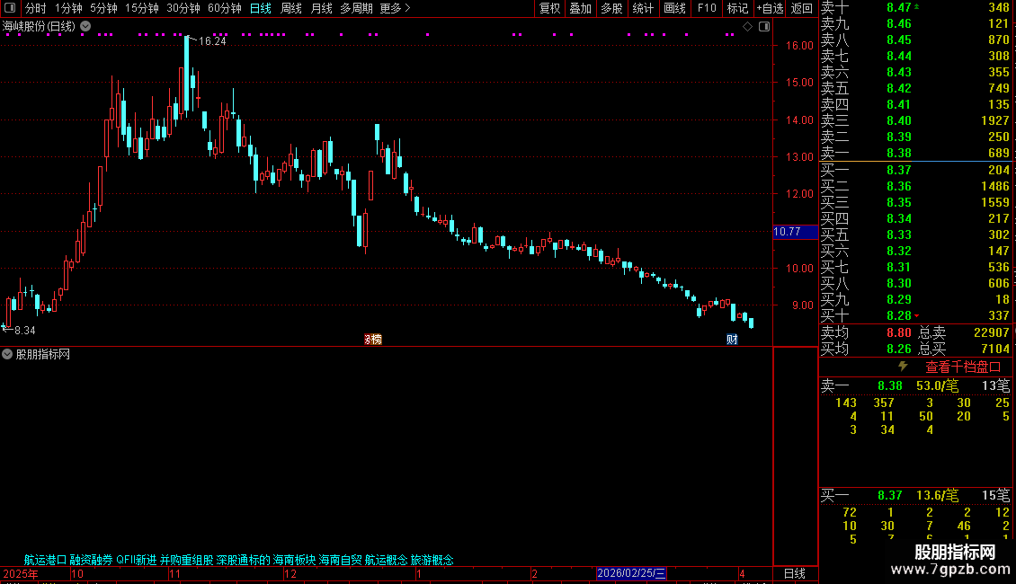Click the lightning bolt icon beside 查看千档盘口
1016x584 pixels.
click(903, 367)
